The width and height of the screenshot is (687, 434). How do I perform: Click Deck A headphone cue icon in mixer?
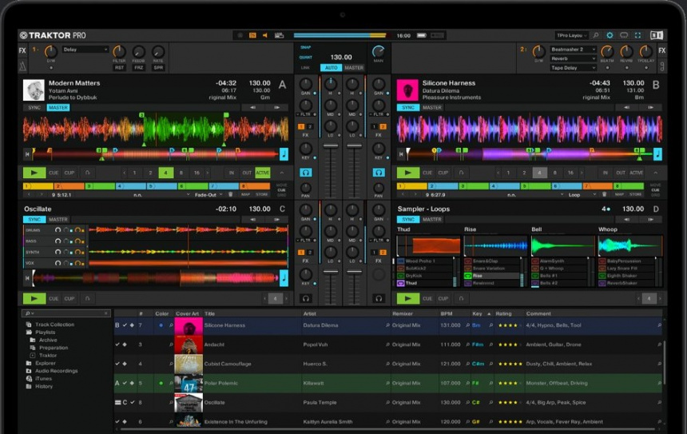(x=306, y=173)
